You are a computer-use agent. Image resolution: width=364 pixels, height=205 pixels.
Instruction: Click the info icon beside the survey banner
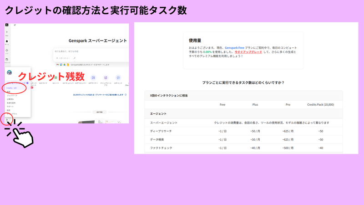coord(126,95)
